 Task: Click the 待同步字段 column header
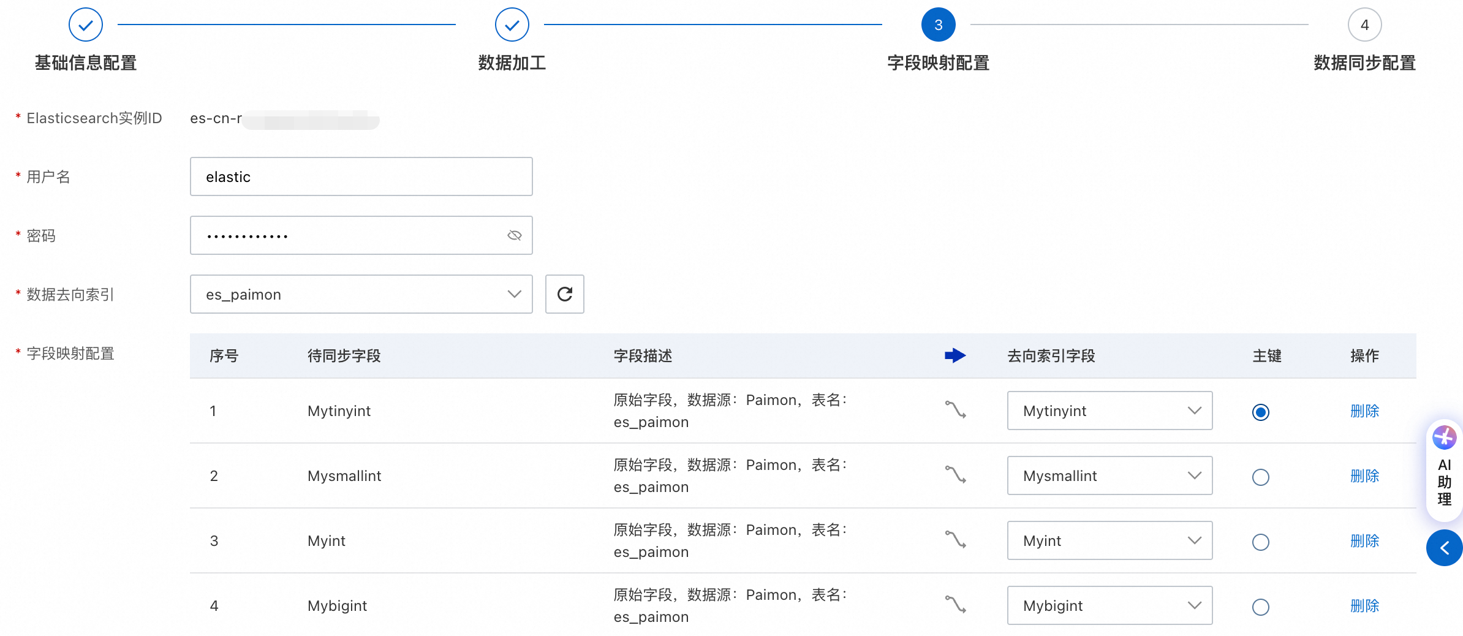point(344,355)
